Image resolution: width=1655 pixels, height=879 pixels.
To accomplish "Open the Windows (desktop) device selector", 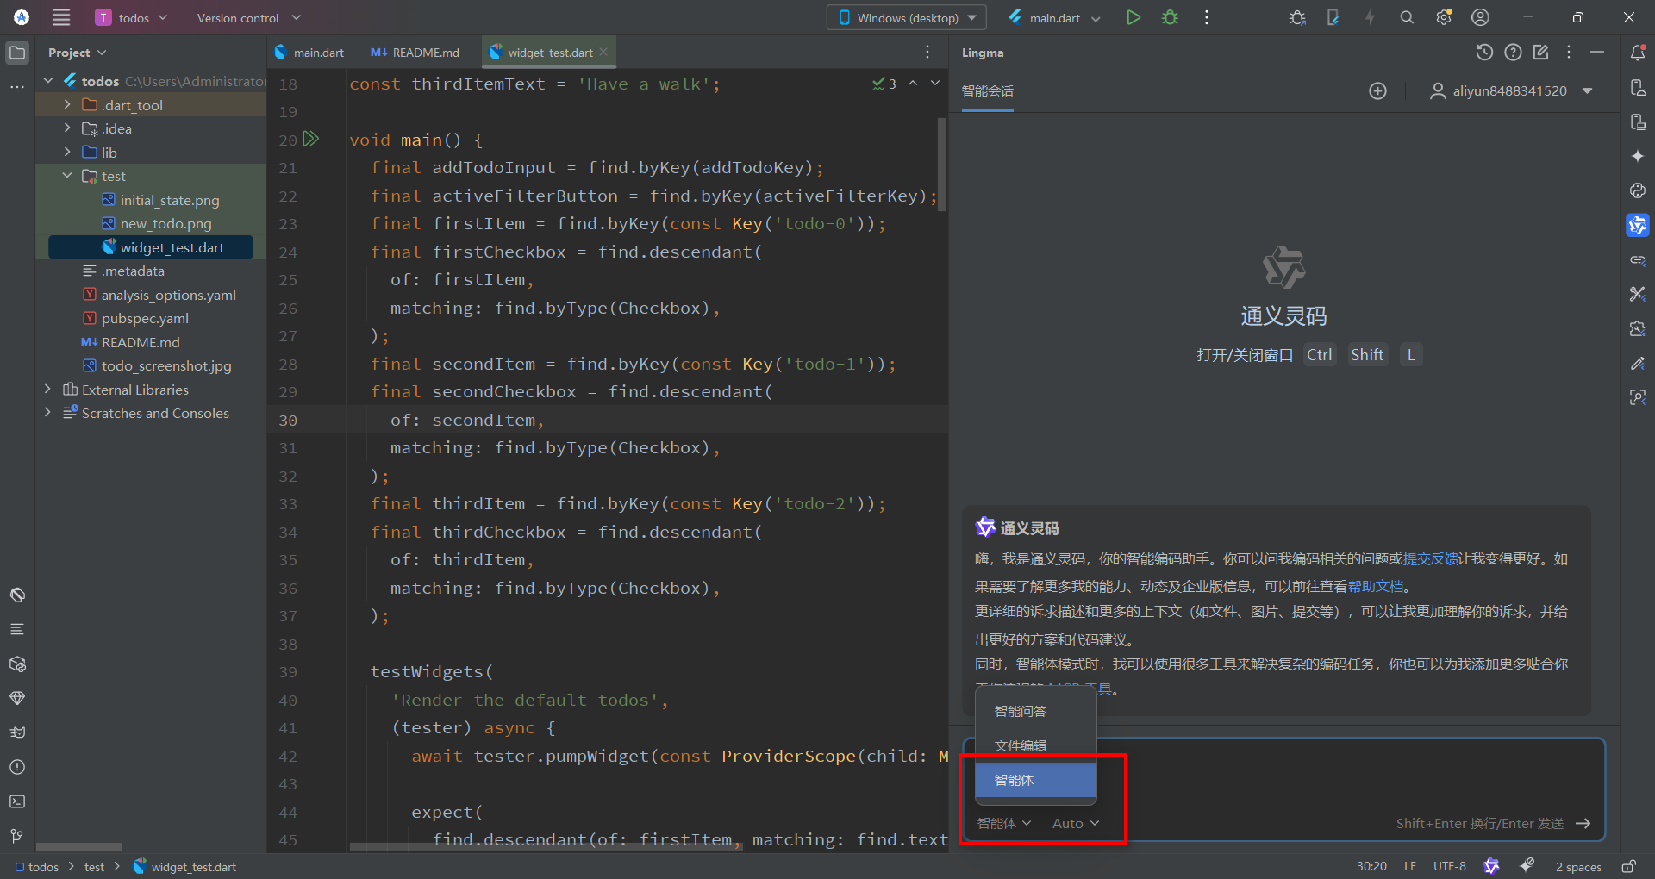I will [x=907, y=17].
